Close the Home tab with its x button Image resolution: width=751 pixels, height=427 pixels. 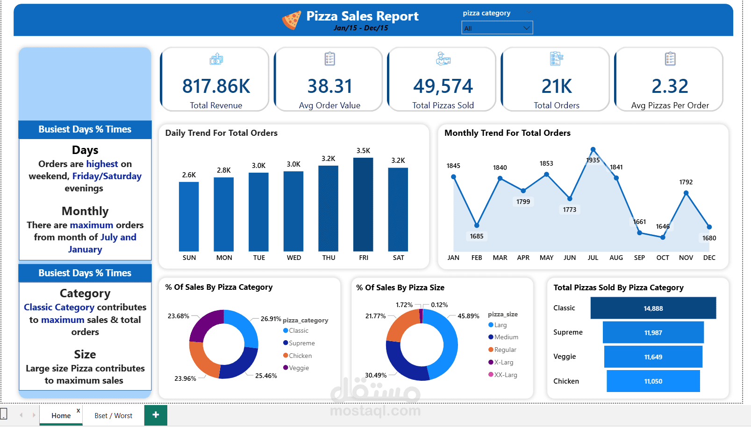coord(78,410)
